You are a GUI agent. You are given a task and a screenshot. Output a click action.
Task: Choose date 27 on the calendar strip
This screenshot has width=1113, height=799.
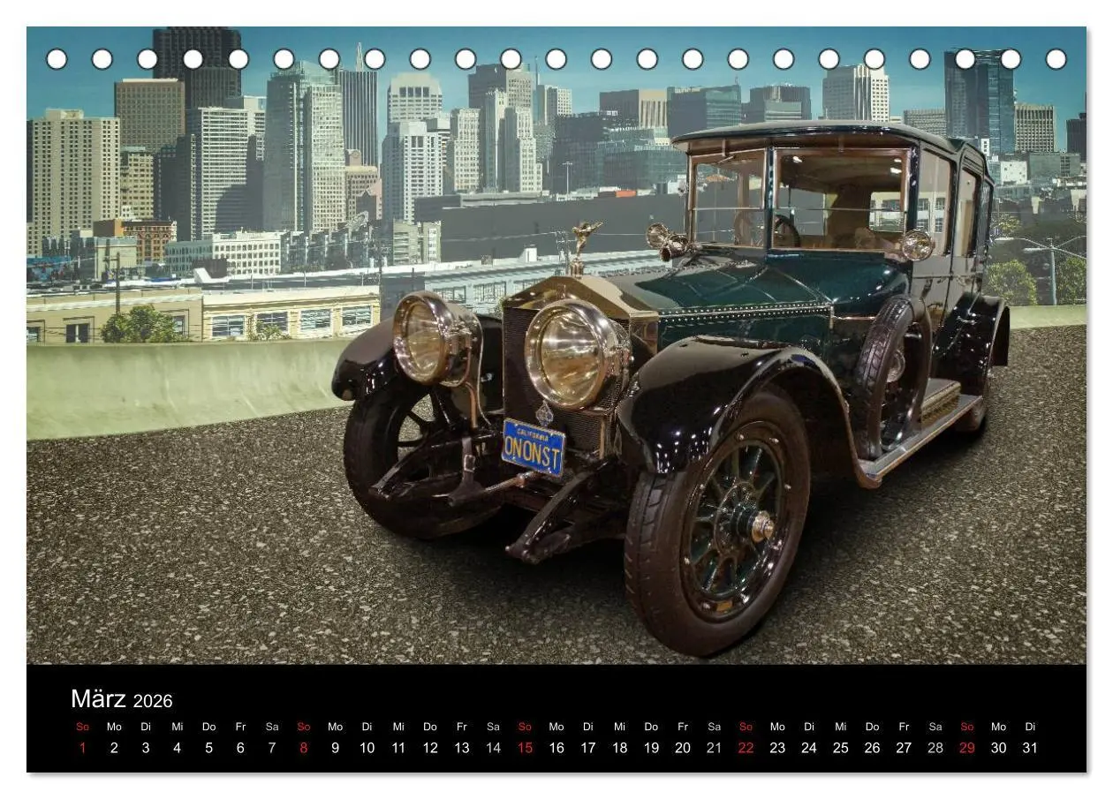(904, 748)
